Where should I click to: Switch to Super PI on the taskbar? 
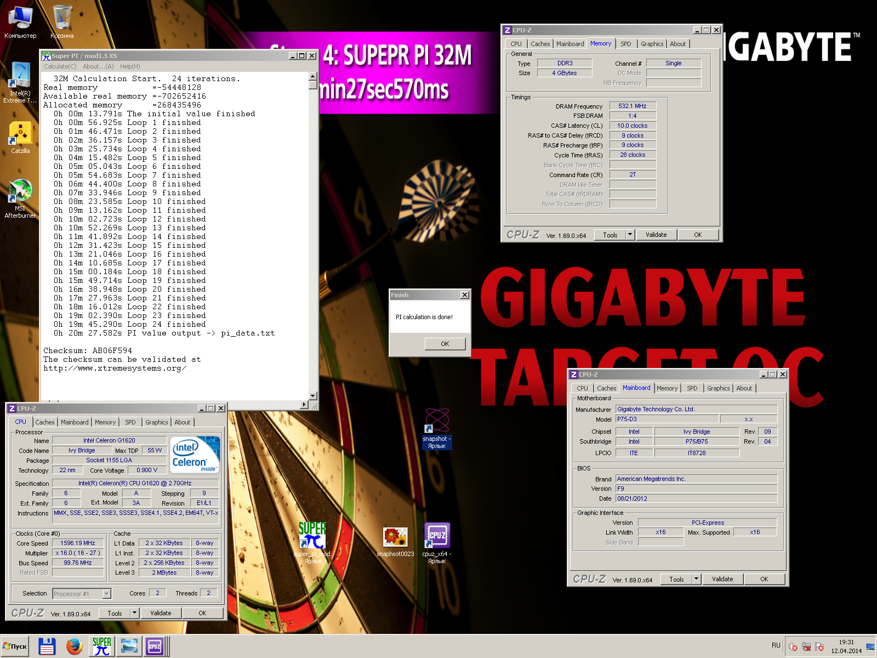point(102,646)
